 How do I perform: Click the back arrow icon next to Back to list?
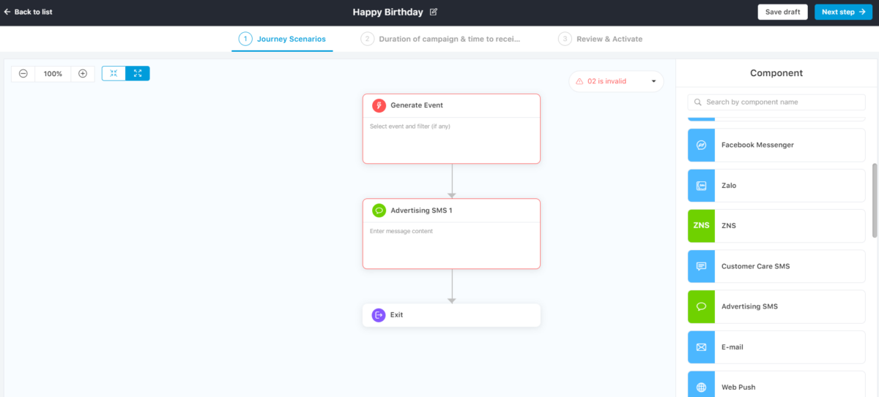point(7,12)
